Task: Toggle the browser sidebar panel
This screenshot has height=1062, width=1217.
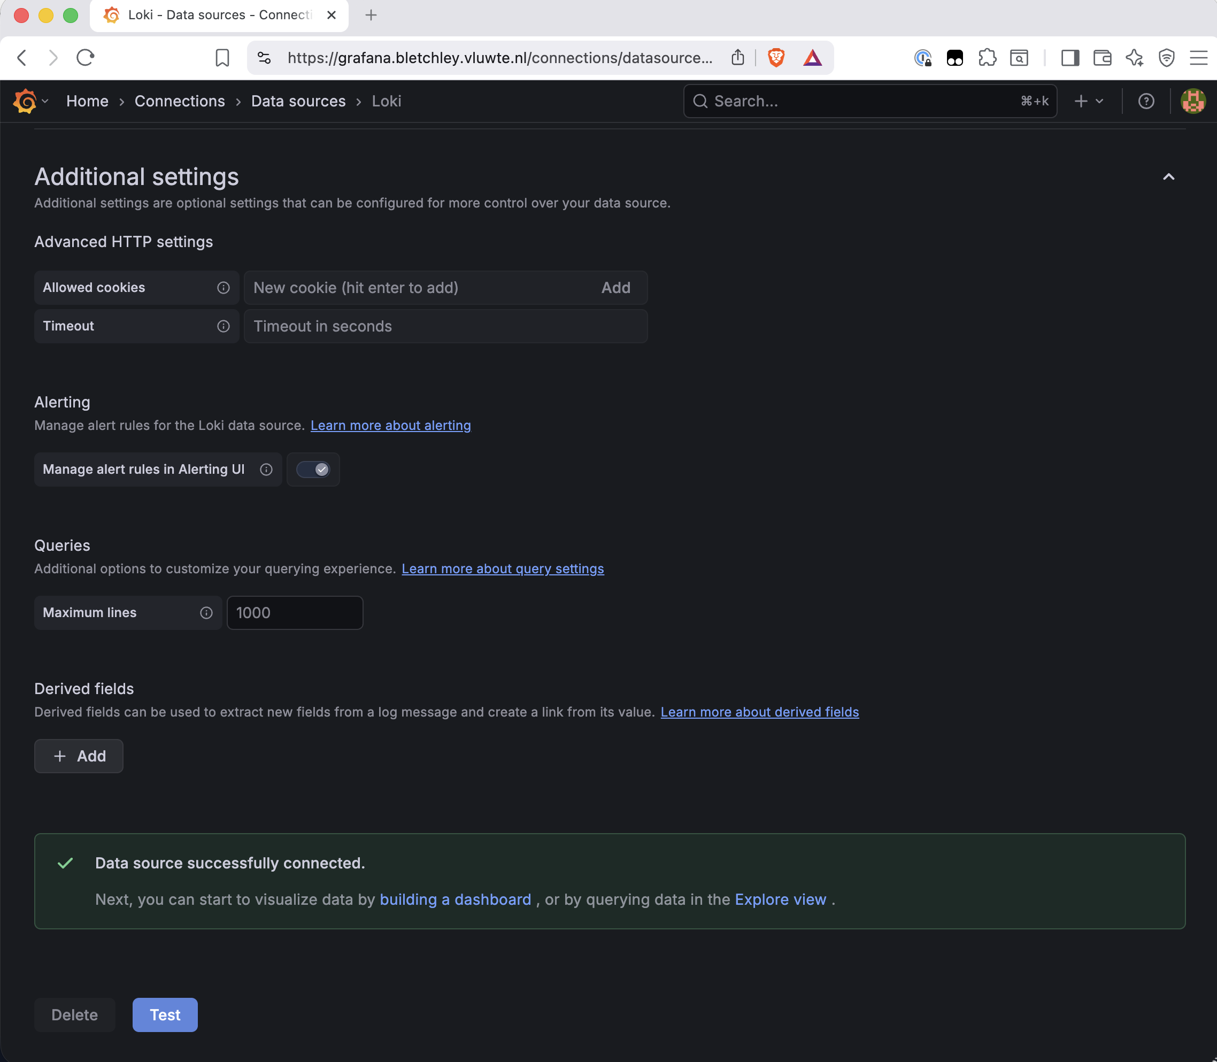Action: pos(1070,58)
